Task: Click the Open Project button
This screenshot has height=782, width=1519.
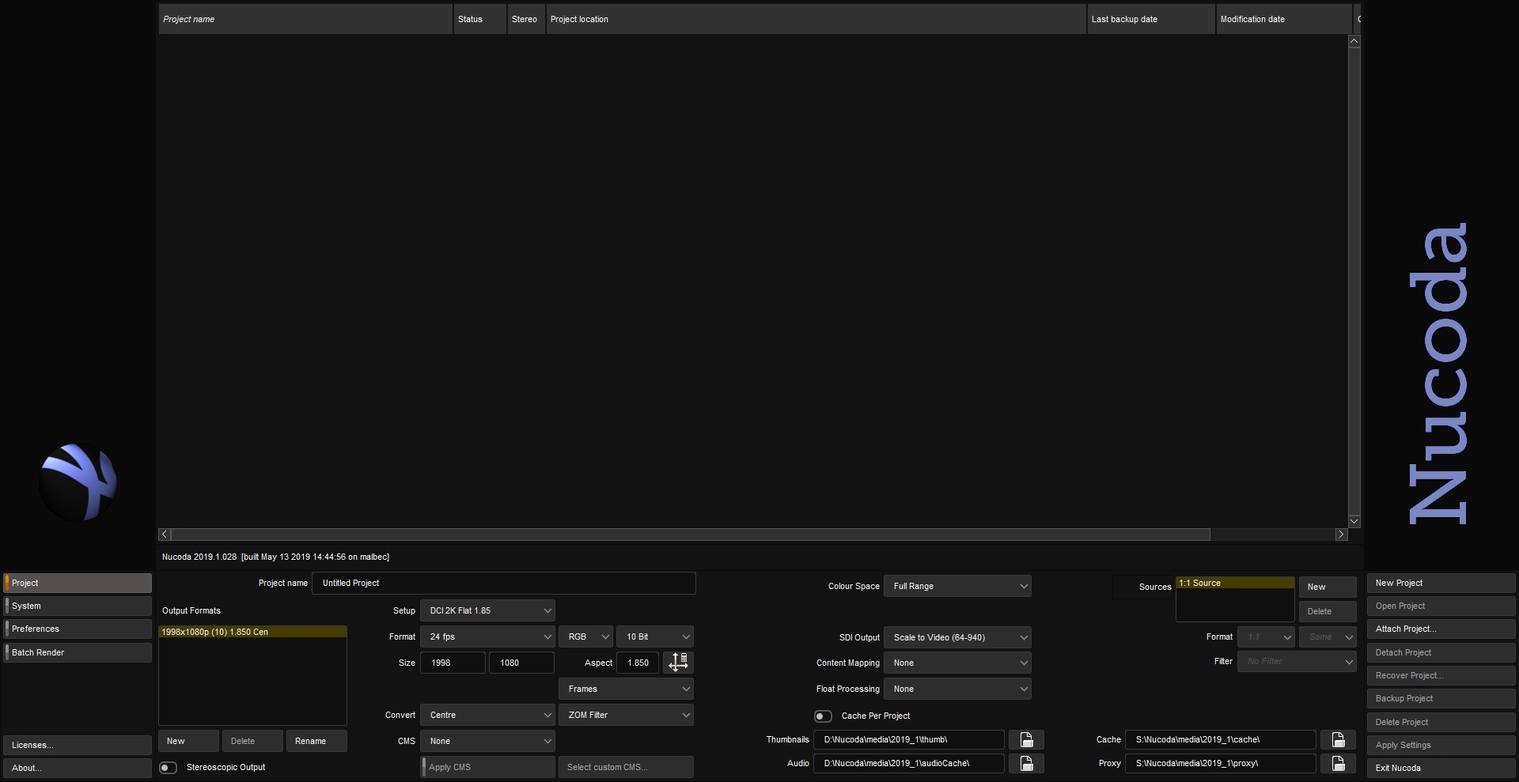Action: [x=1441, y=606]
